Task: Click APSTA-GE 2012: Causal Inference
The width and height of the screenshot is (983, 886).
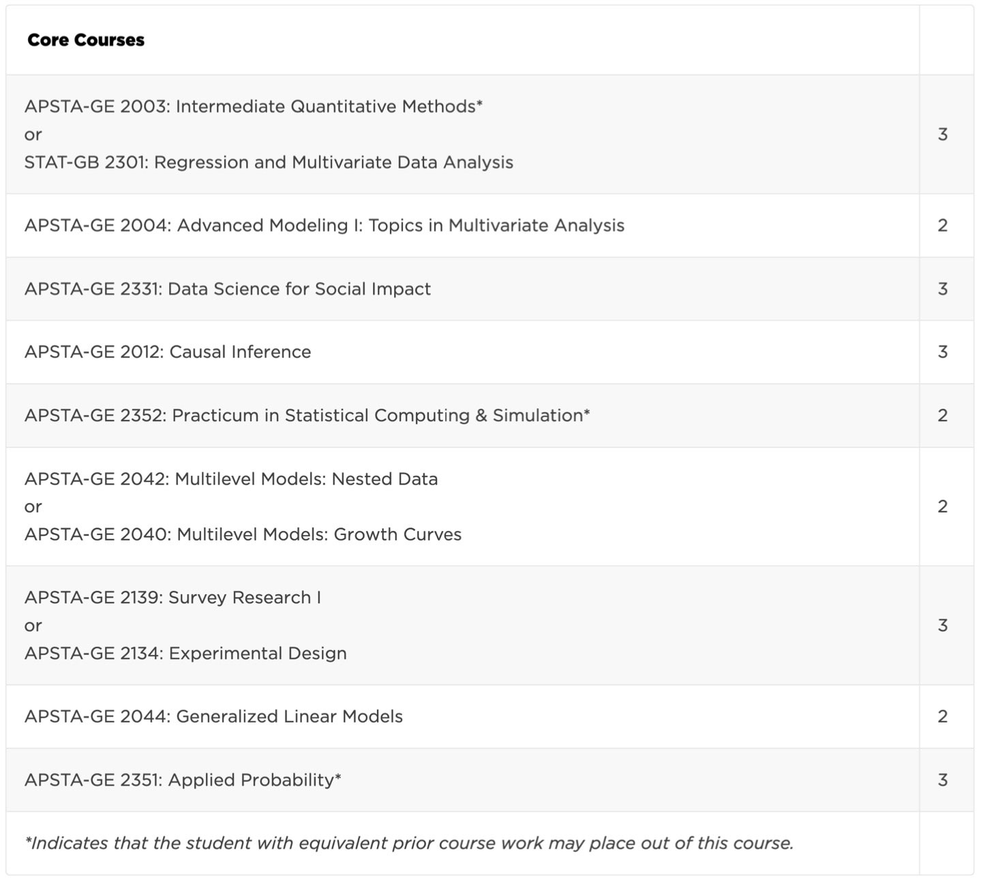Action: pyautogui.click(x=168, y=352)
